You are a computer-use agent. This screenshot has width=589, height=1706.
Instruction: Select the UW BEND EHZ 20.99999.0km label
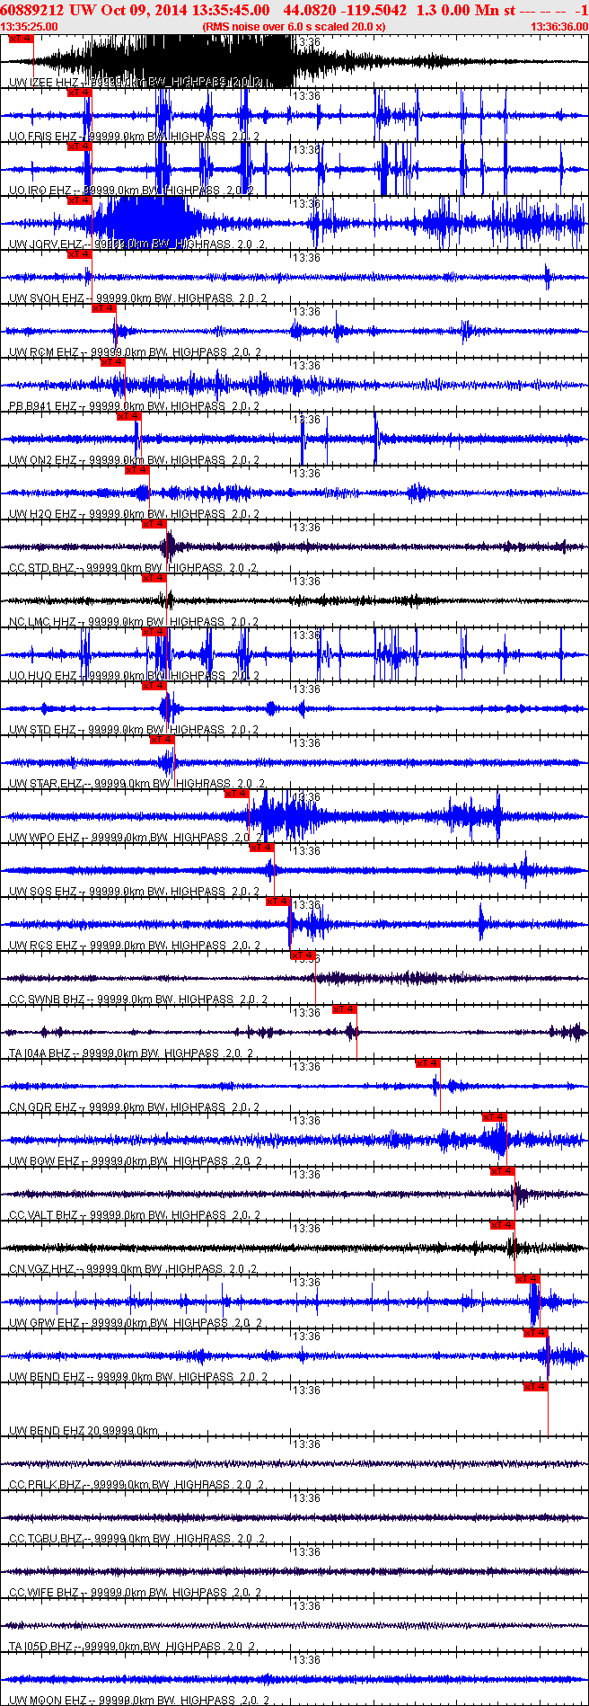(x=84, y=1431)
